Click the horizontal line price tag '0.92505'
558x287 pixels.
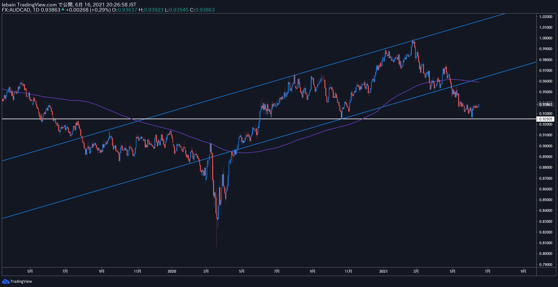(x=545, y=119)
